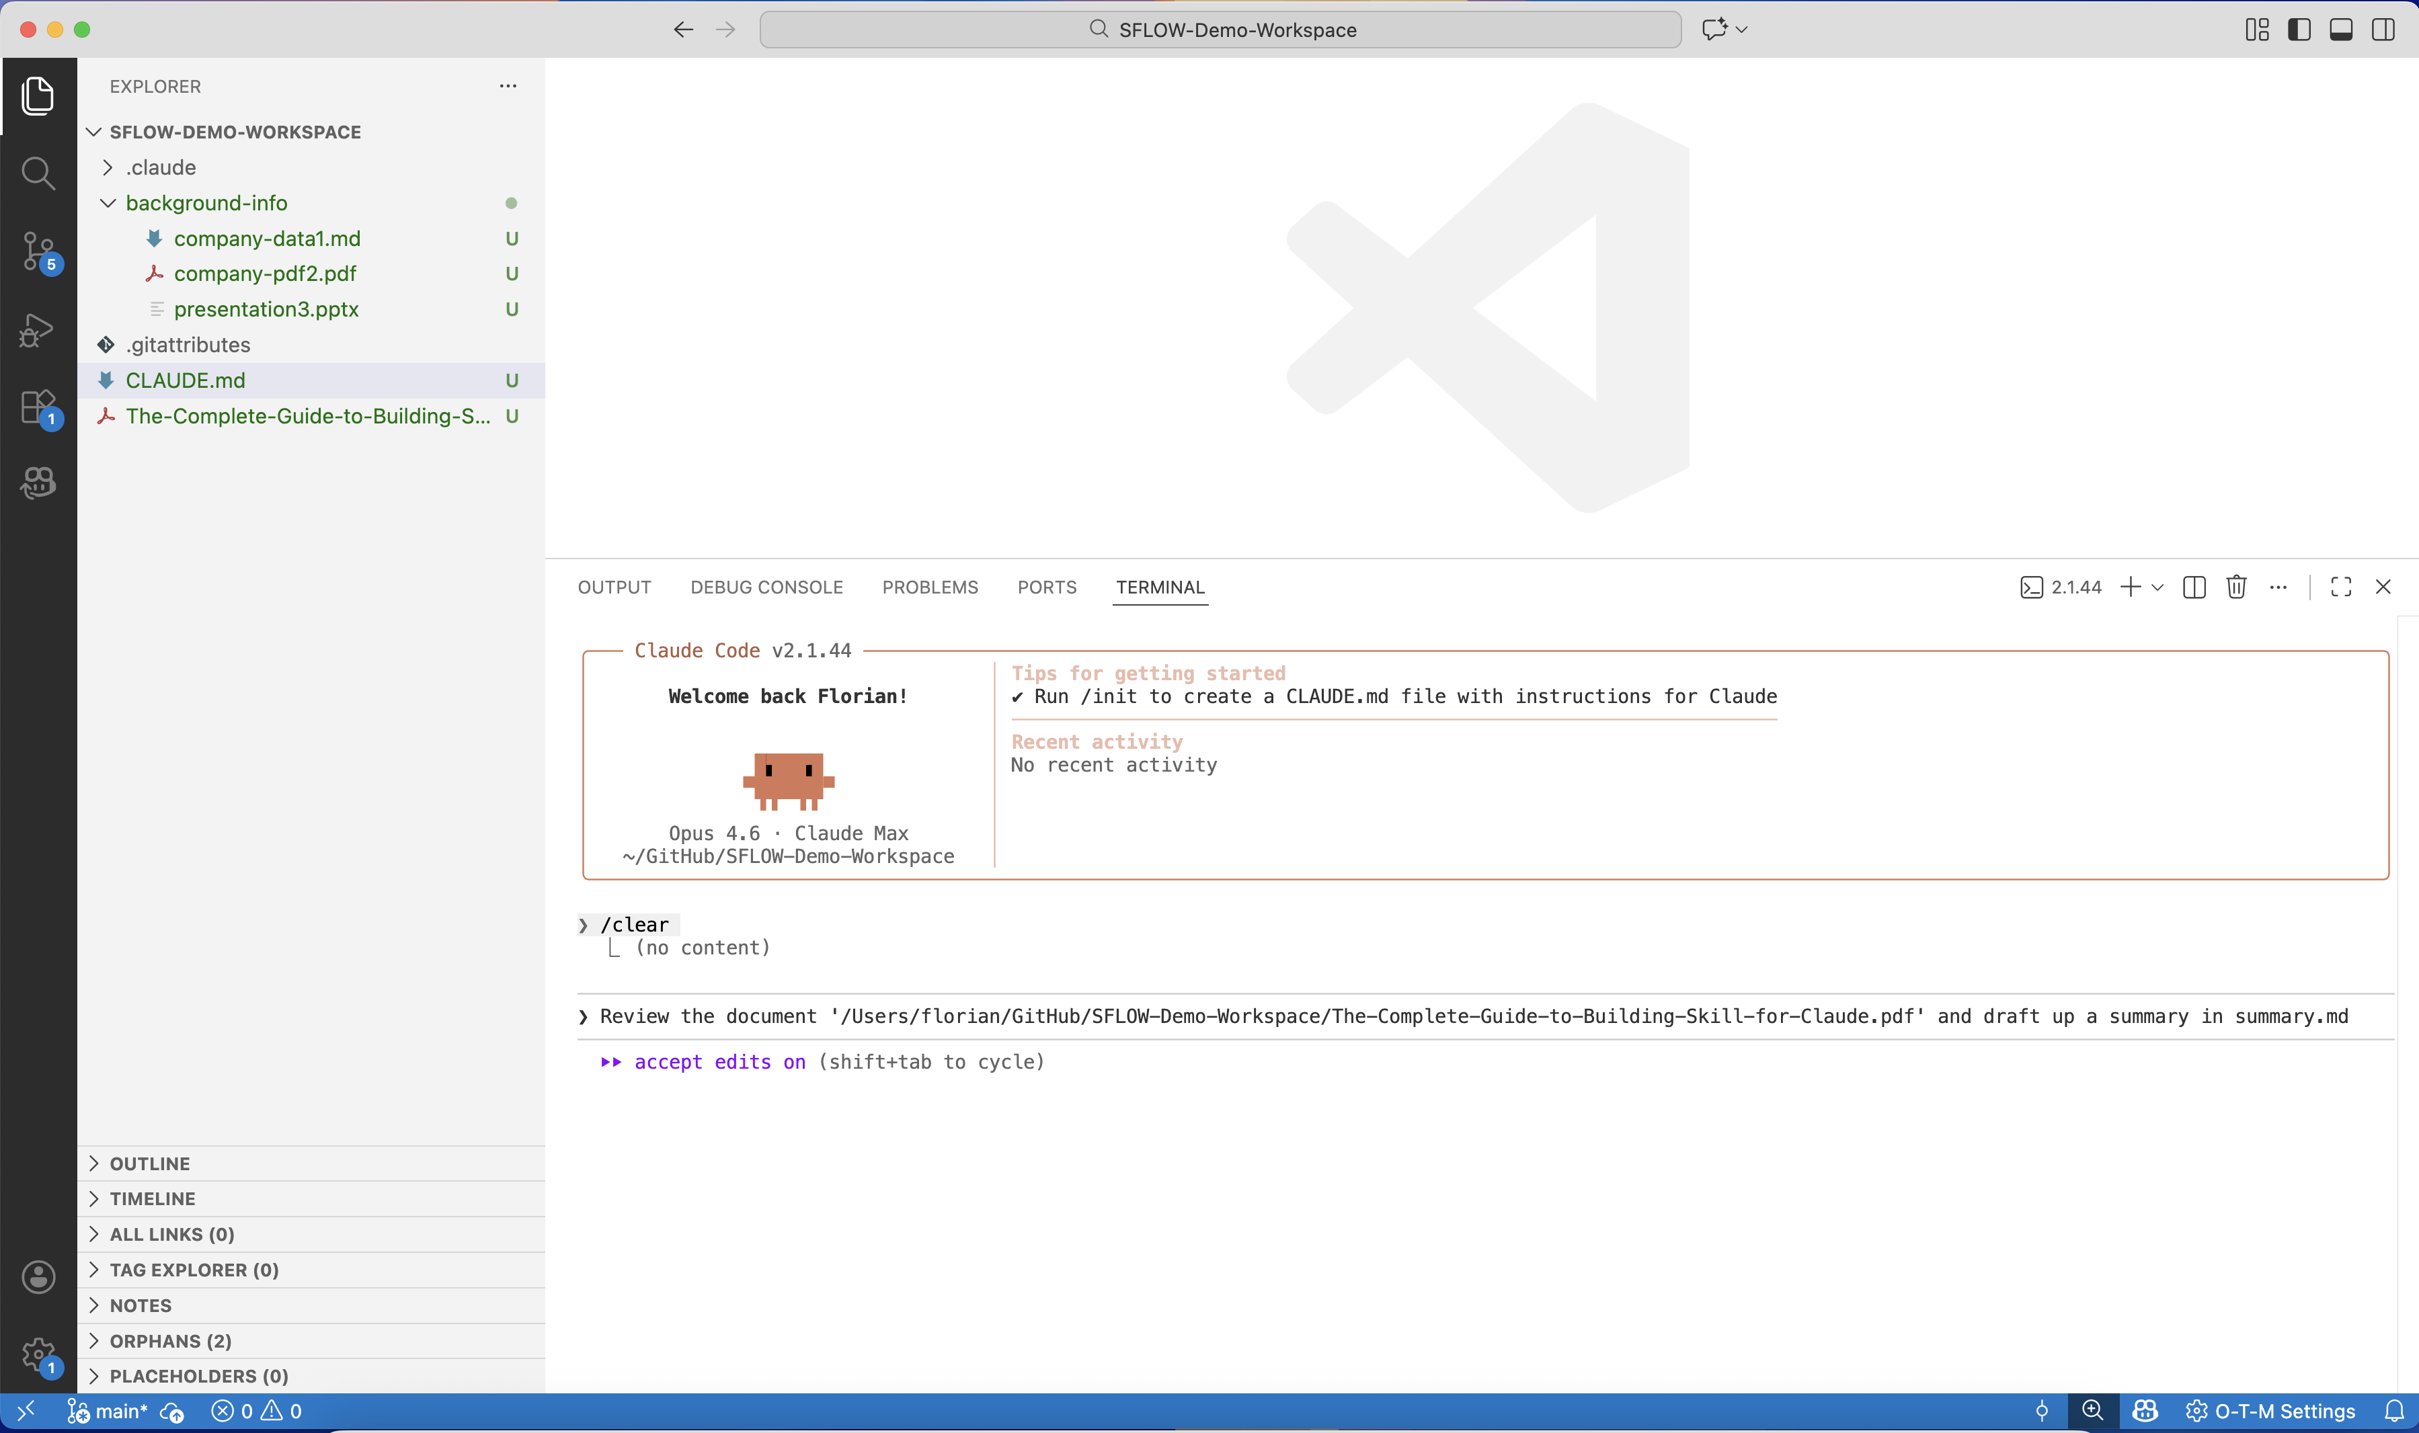Toggle the primary sidebar visibility
Screen dimensions: 2419x1433
[x=2298, y=30]
